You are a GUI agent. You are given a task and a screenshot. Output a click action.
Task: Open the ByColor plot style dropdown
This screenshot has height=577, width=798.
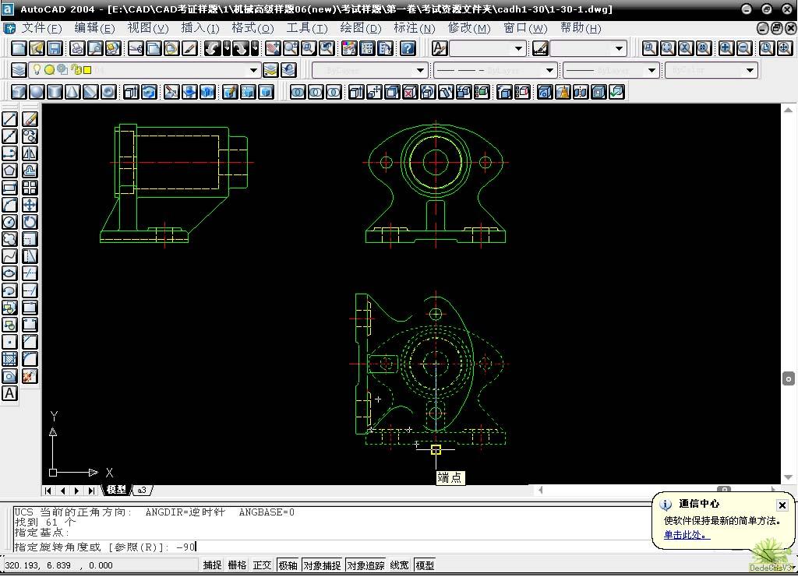pyautogui.click(x=750, y=70)
